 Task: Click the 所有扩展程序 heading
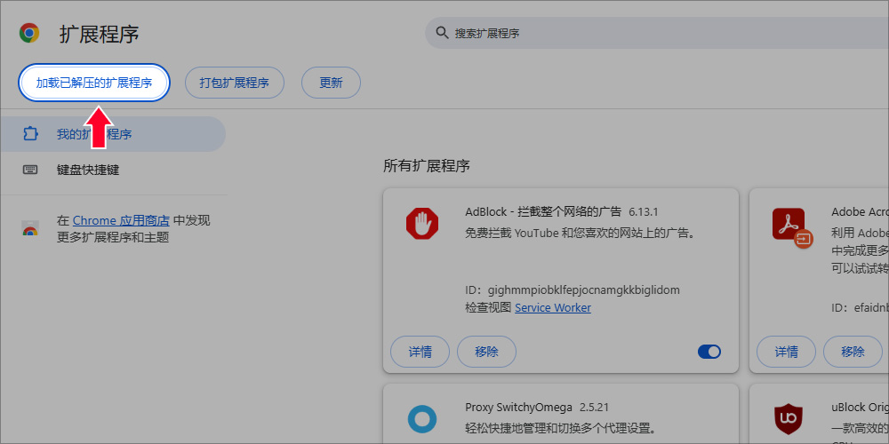(427, 166)
